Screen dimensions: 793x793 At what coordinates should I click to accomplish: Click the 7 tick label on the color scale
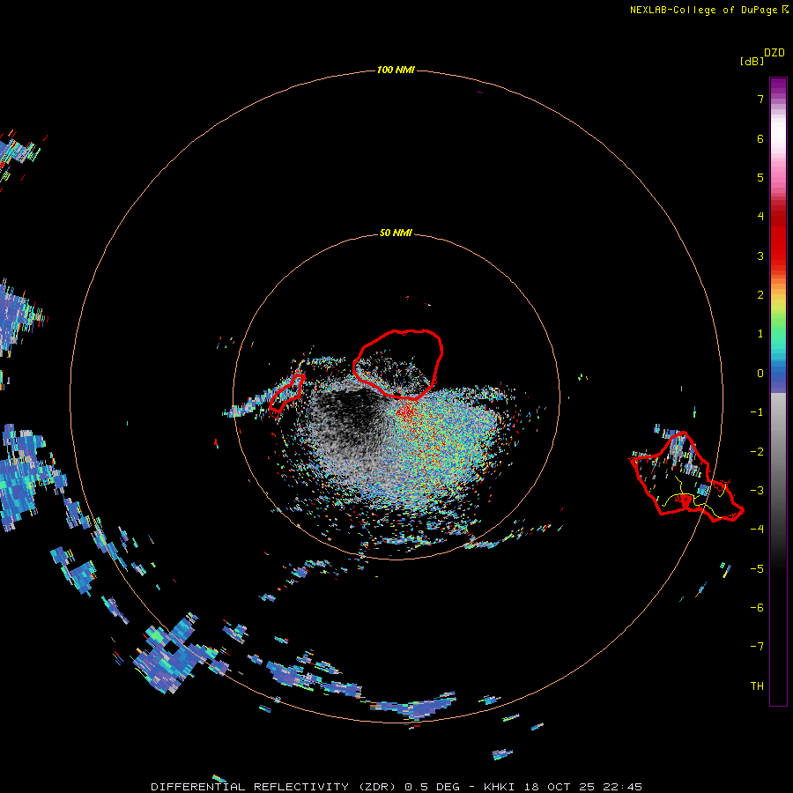click(760, 99)
